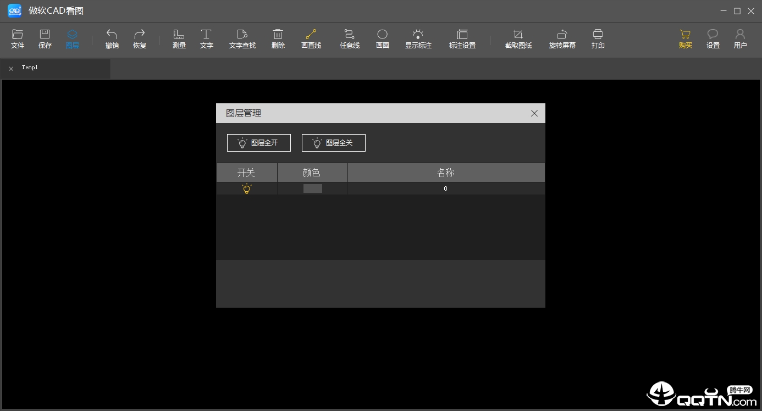Click the 图层全关 (All Layers Off) button
Screen dimensions: 762x411
click(x=334, y=143)
